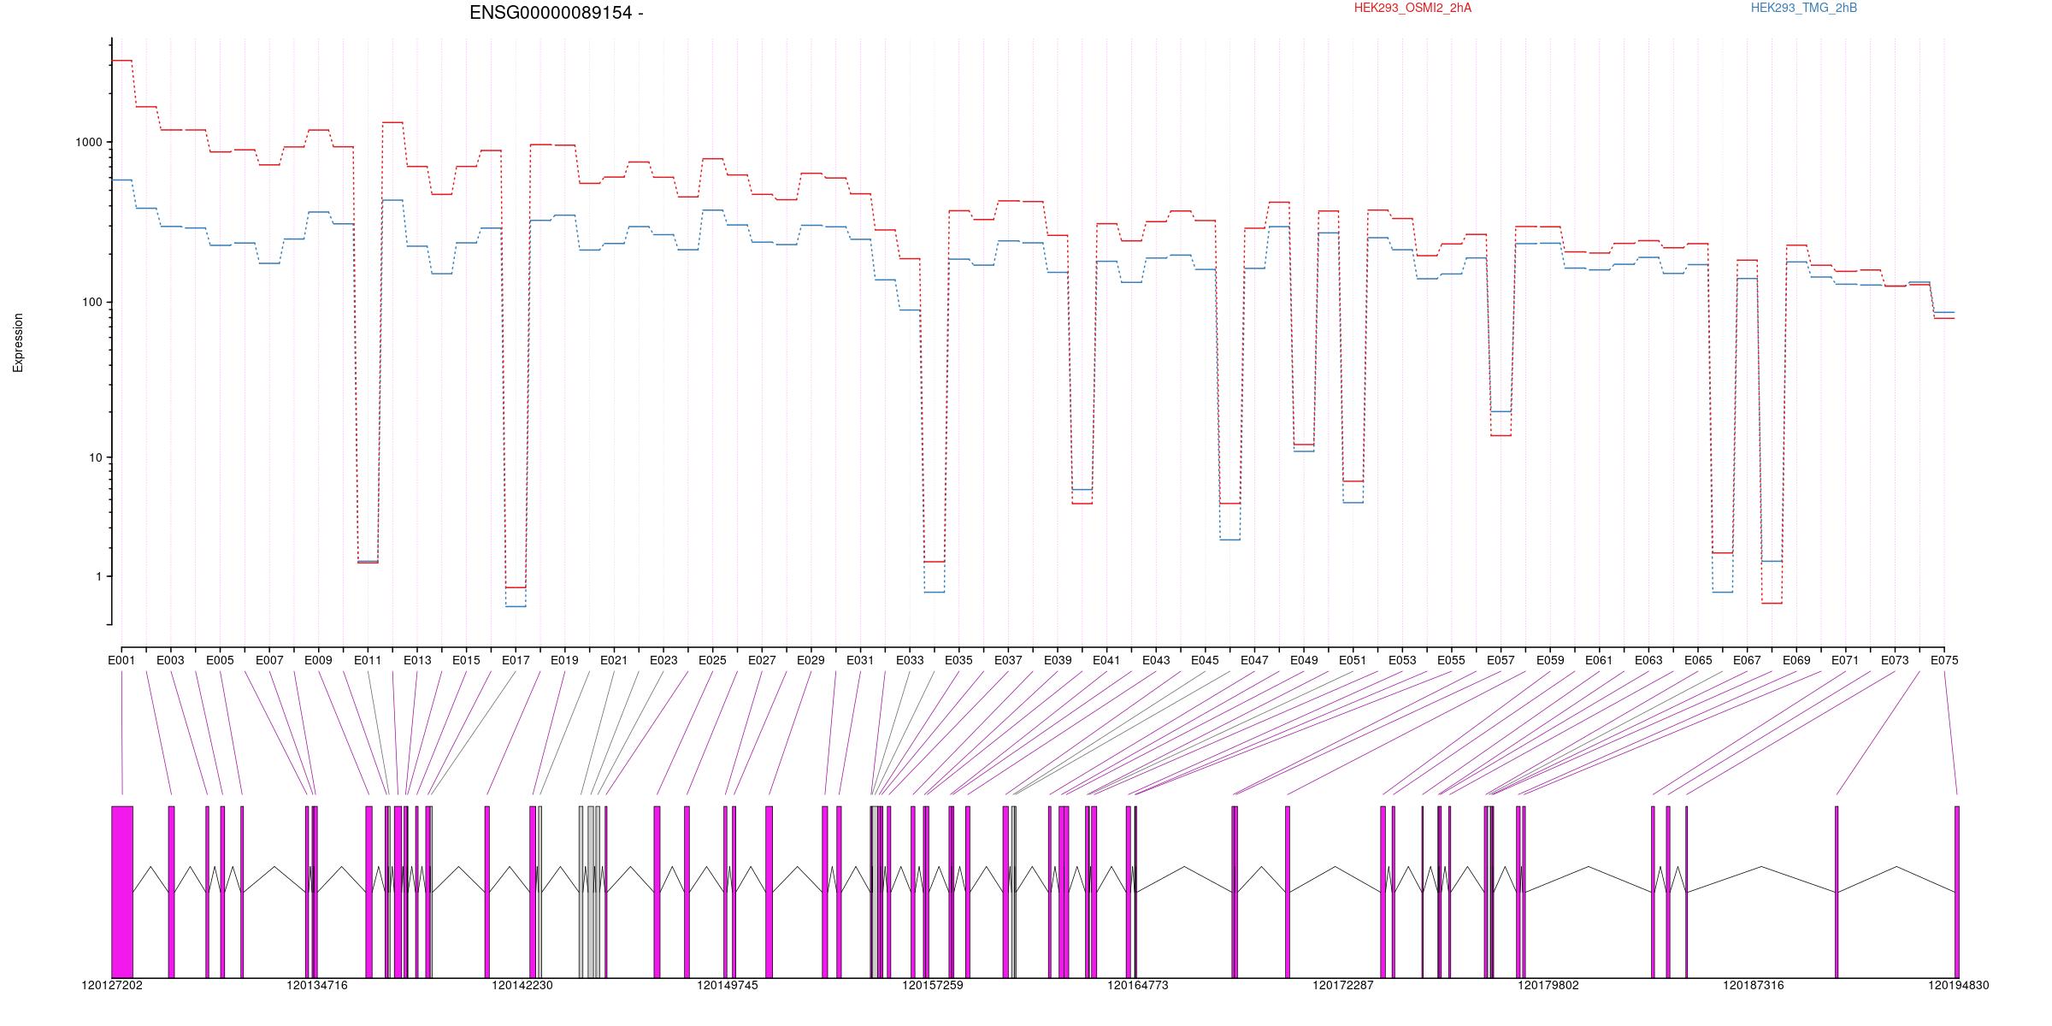The image size is (2052, 1026).
Task: Click the 1000 y-axis tick label
Action: tap(89, 143)
